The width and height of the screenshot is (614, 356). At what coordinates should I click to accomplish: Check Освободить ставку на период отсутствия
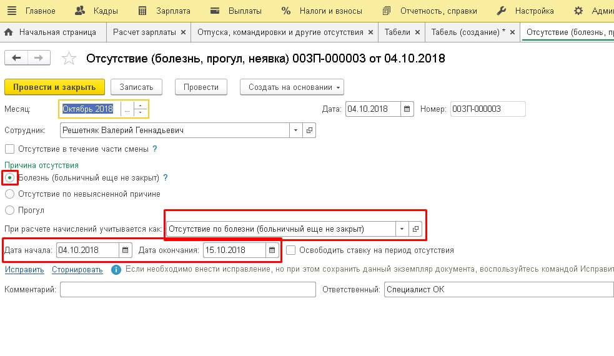pyautogui.click(x=290, y=250)
